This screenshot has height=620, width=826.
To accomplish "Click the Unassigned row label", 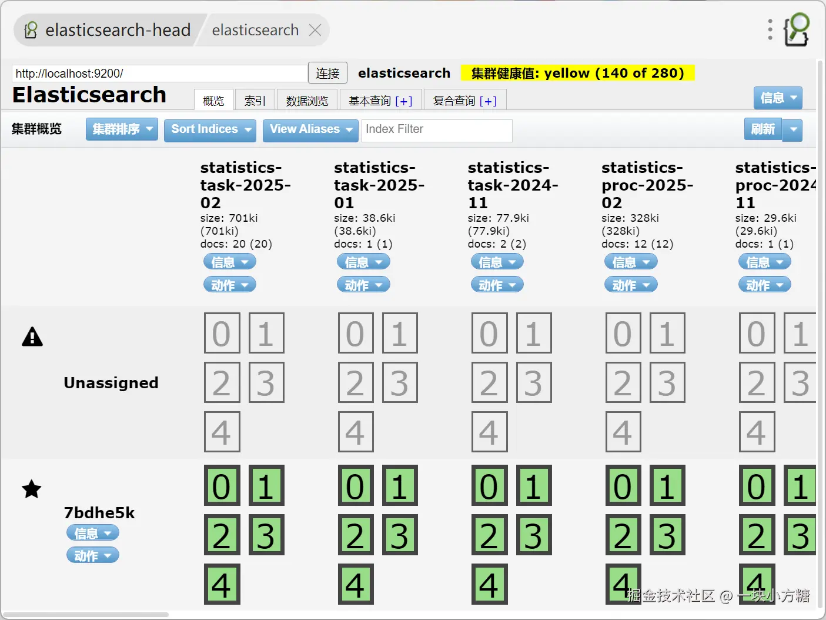I will [x=111, y=383].
